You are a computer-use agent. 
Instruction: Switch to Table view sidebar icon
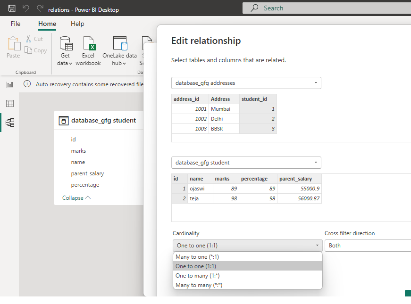(x=10, y=103)
